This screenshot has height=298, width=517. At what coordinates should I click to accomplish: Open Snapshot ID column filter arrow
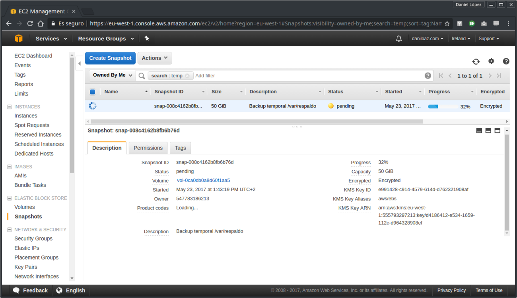coord(203,92)
